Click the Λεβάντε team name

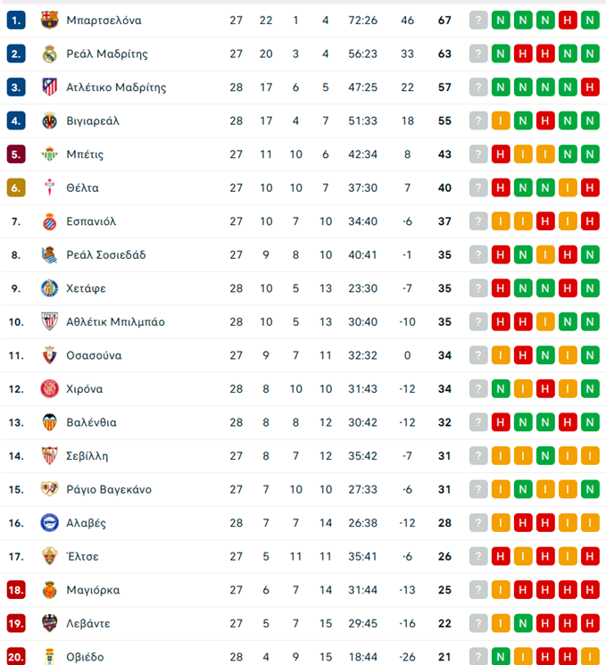88,623
